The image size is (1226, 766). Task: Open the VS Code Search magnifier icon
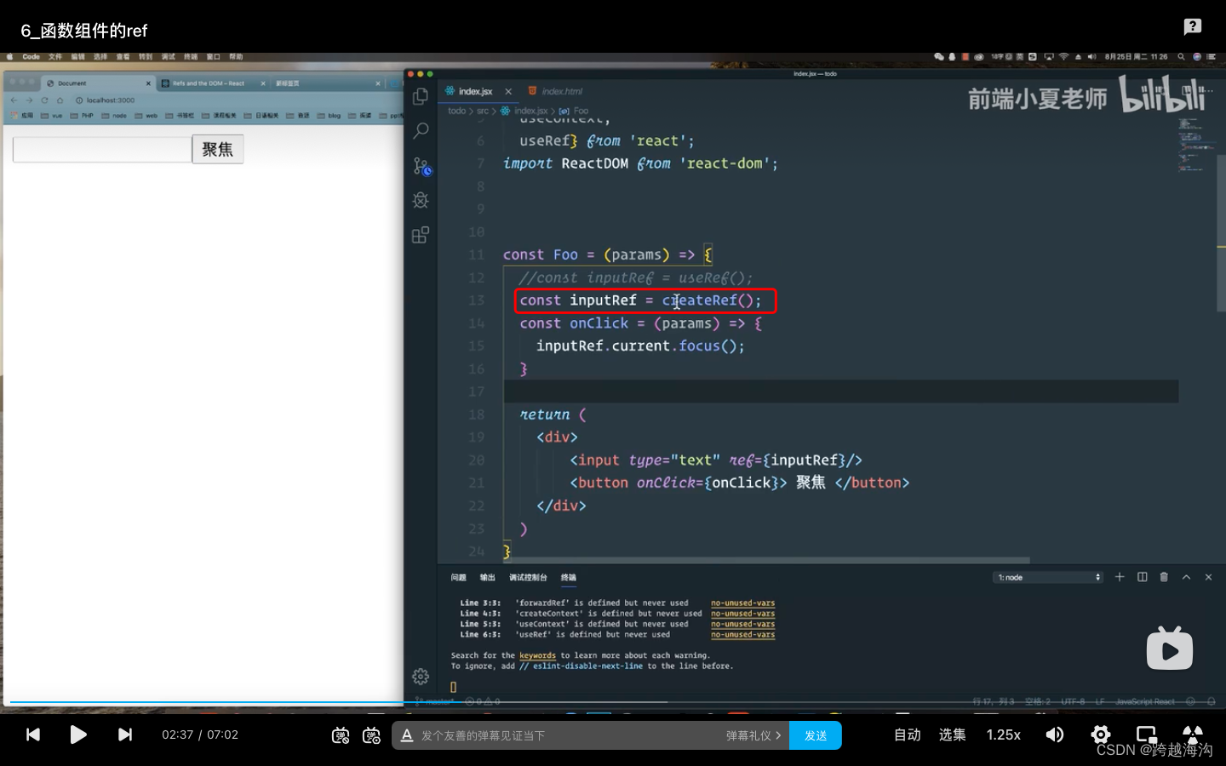pyautogui.click(x=421, y=131)
